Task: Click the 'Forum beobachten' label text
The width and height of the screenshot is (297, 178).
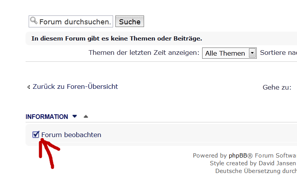Action: click(71, 135)
